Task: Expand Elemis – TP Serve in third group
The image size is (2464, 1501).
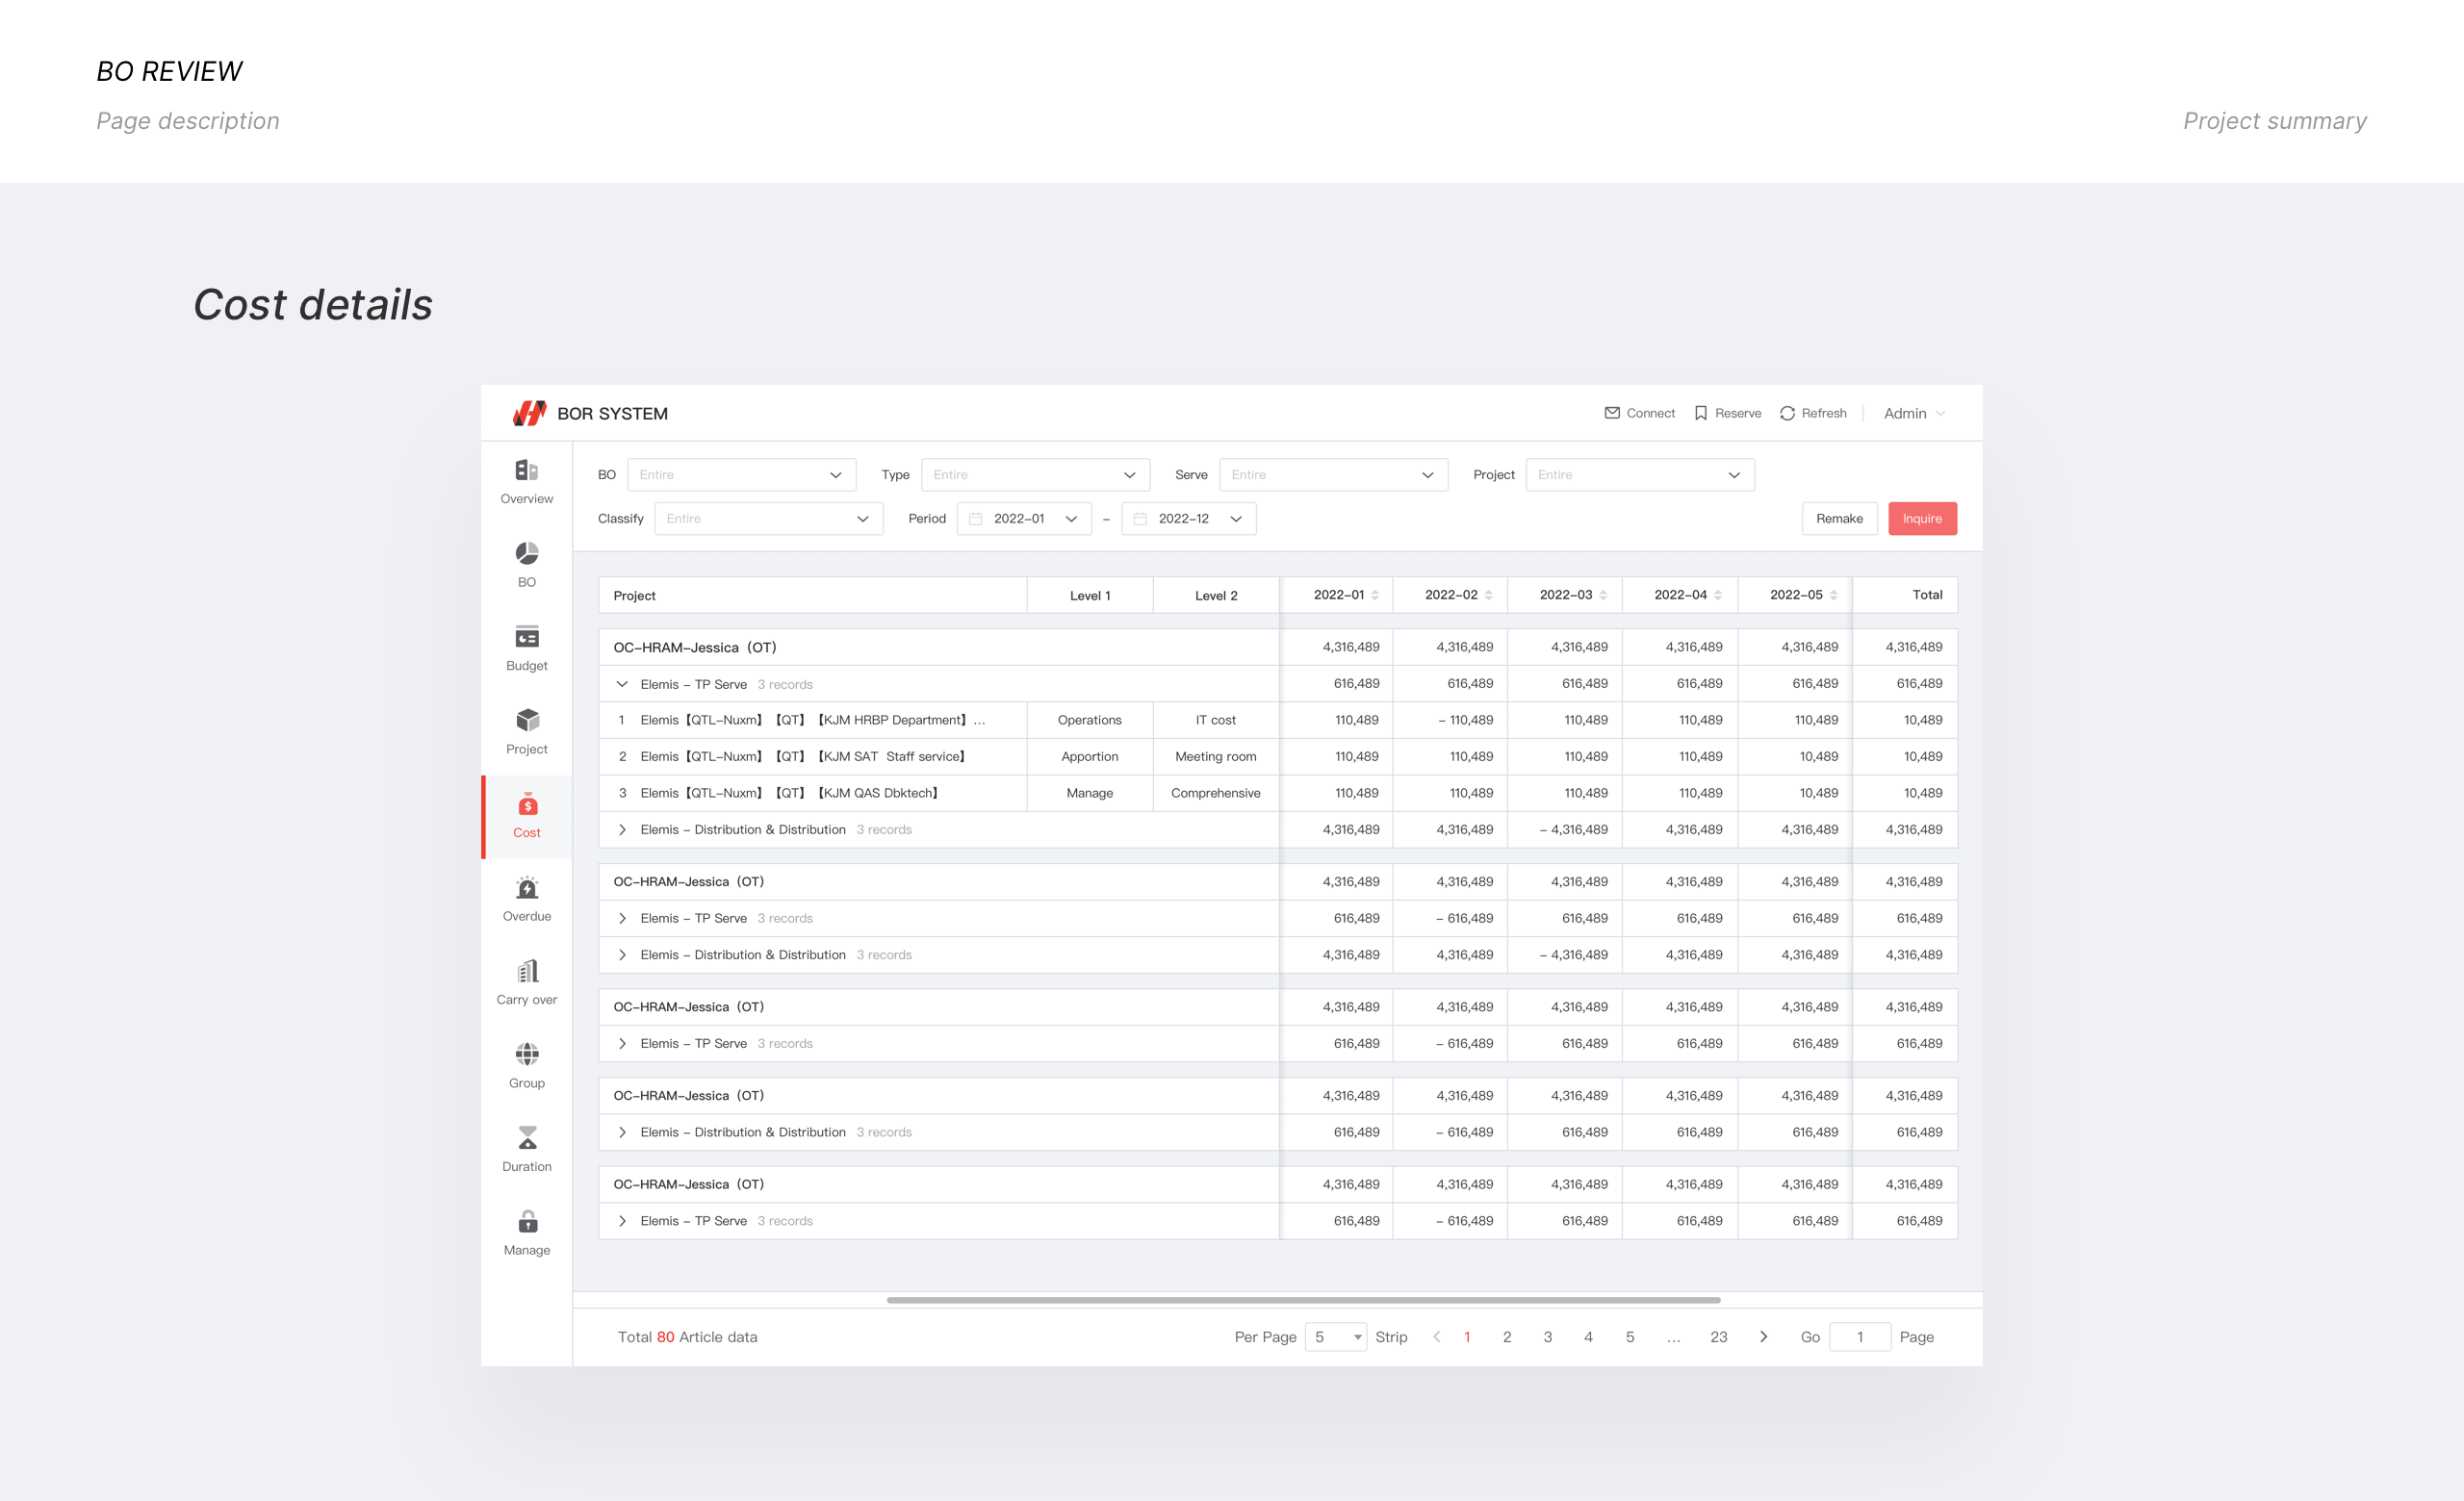Action: 622,1043
